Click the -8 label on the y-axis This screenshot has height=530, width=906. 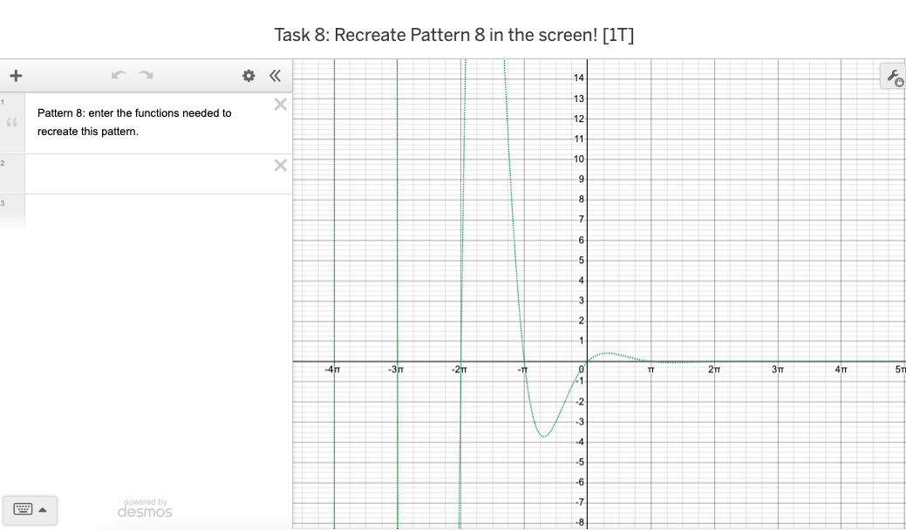pyautogui.click(x=580, y=522)
